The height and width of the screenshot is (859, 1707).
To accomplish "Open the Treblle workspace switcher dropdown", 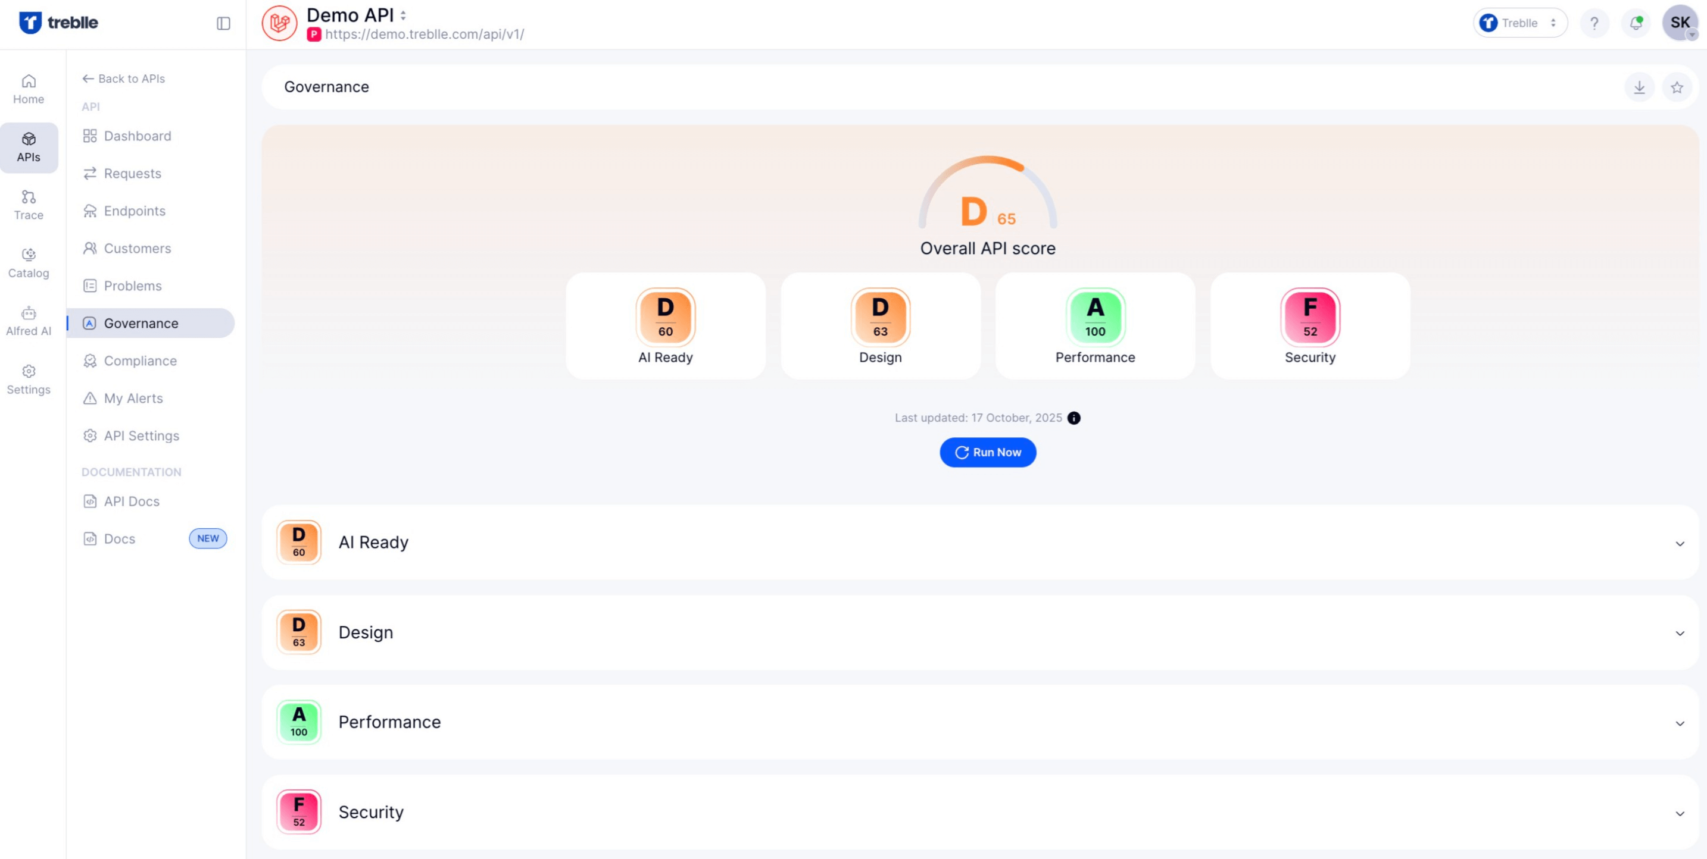I will pyautogui.click(x=1519, y=23).
